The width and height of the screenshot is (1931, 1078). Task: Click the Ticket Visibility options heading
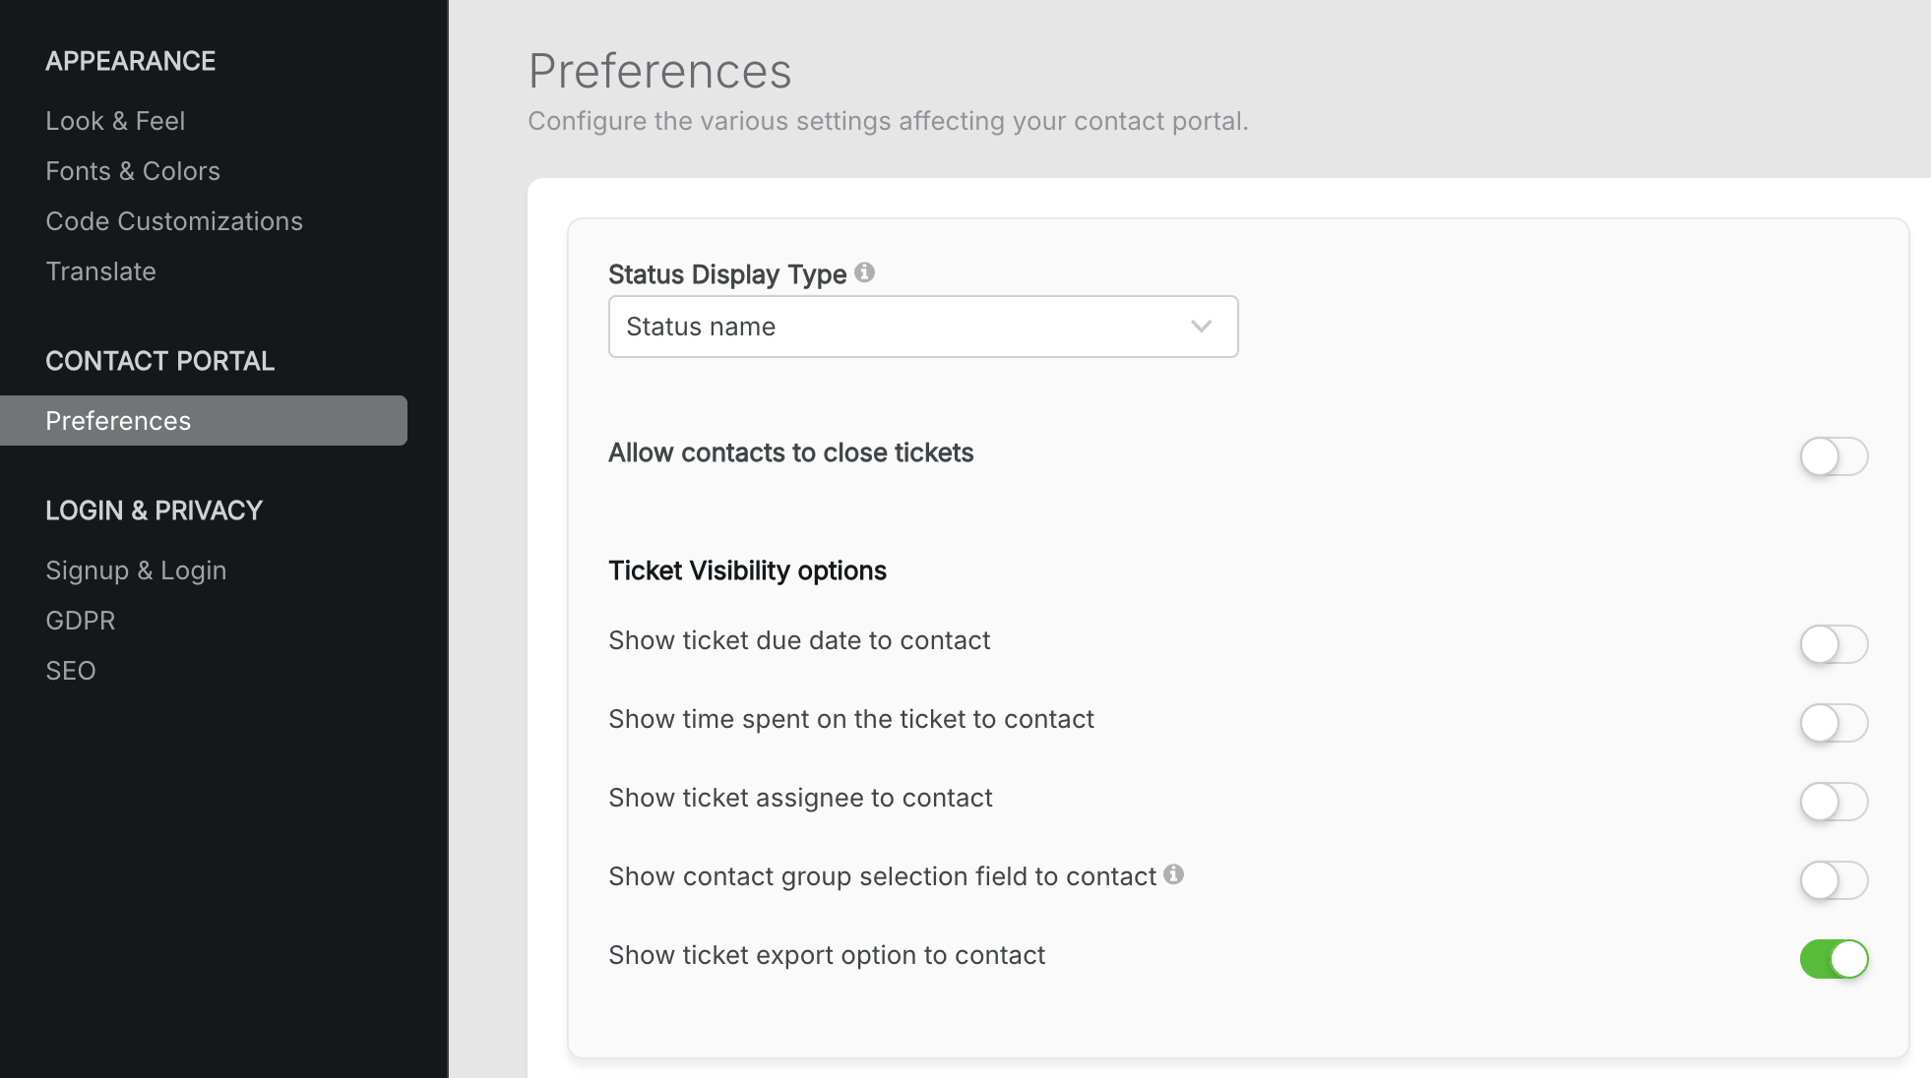tap(747, 570)
